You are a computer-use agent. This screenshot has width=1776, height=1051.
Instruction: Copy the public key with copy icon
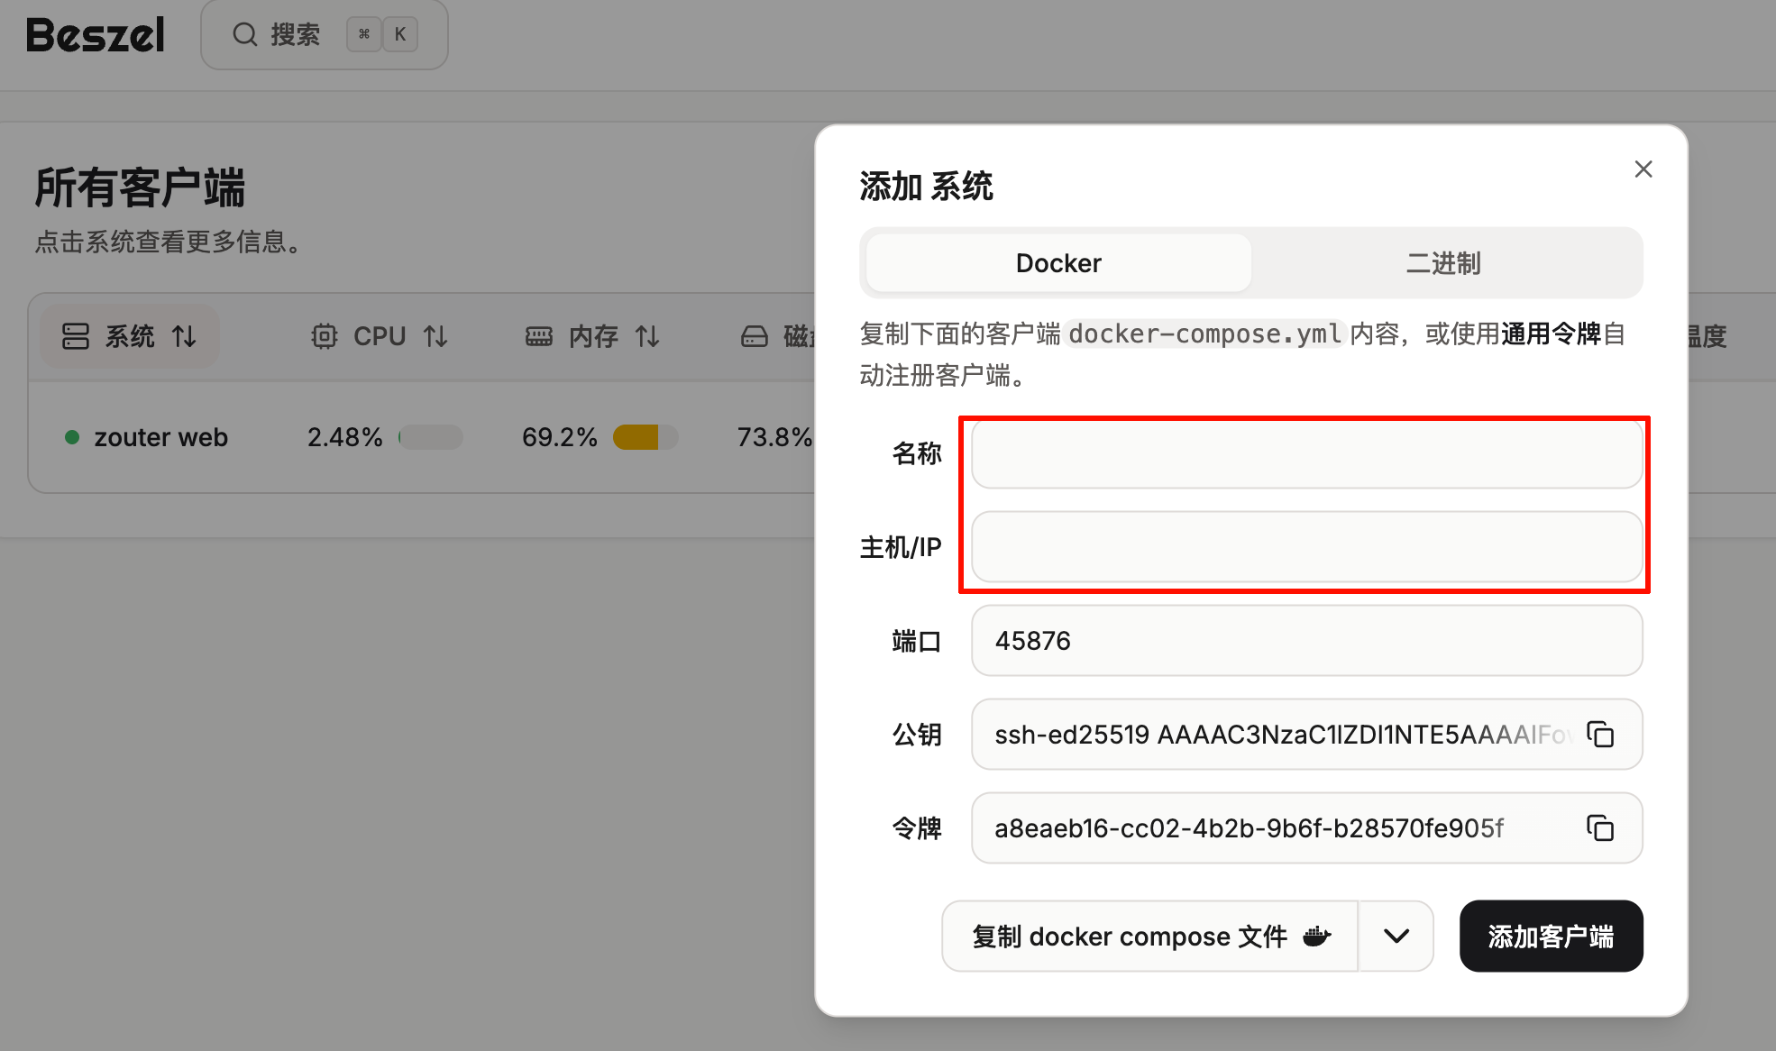coord(1600,735)
